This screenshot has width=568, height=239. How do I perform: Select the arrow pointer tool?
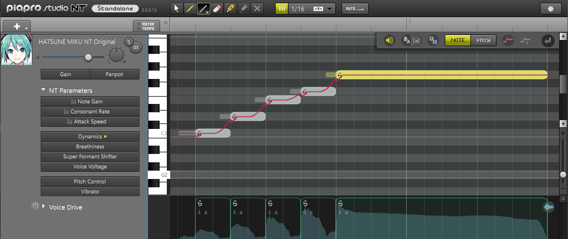[x=176, y=8]
